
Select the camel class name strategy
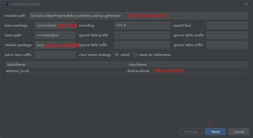117,55
